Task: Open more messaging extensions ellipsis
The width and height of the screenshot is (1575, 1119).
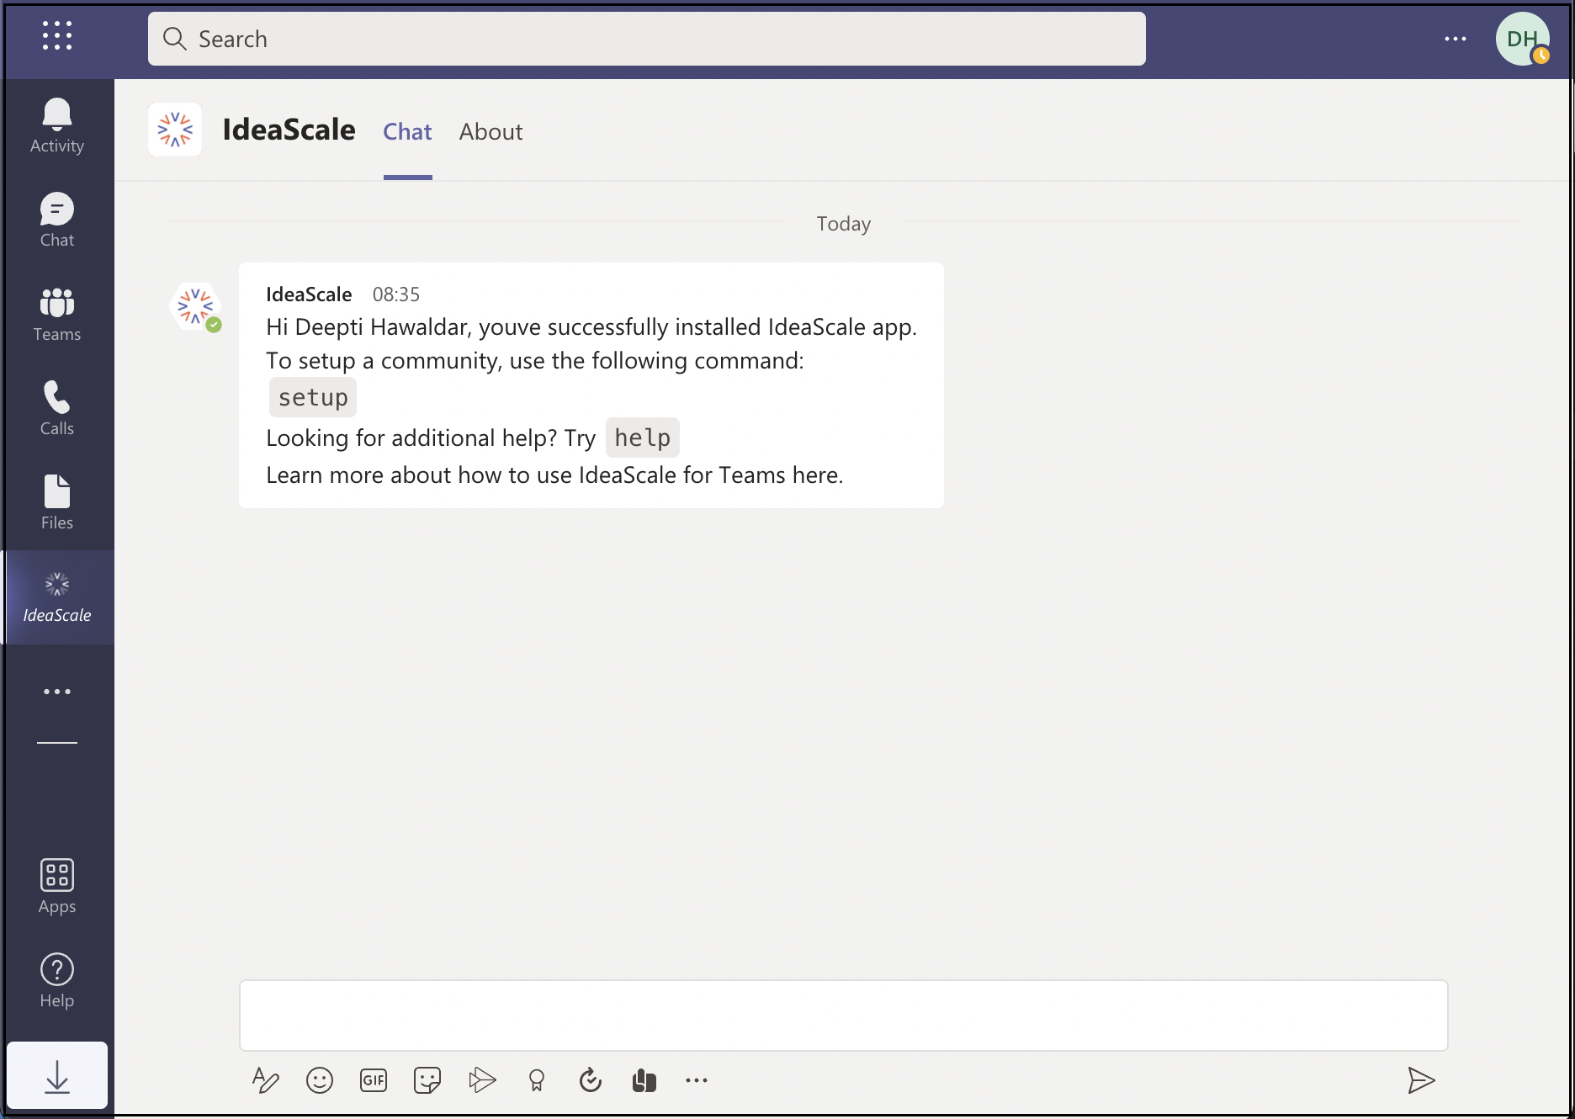Action: 697,1080
